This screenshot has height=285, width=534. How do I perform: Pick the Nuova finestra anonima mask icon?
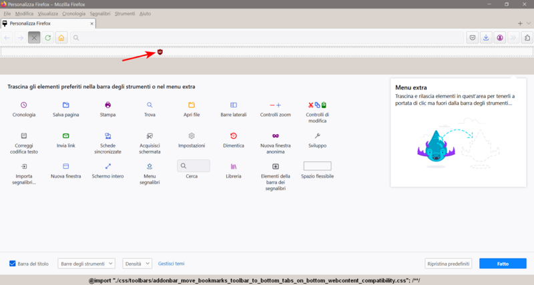pos(275,135)
